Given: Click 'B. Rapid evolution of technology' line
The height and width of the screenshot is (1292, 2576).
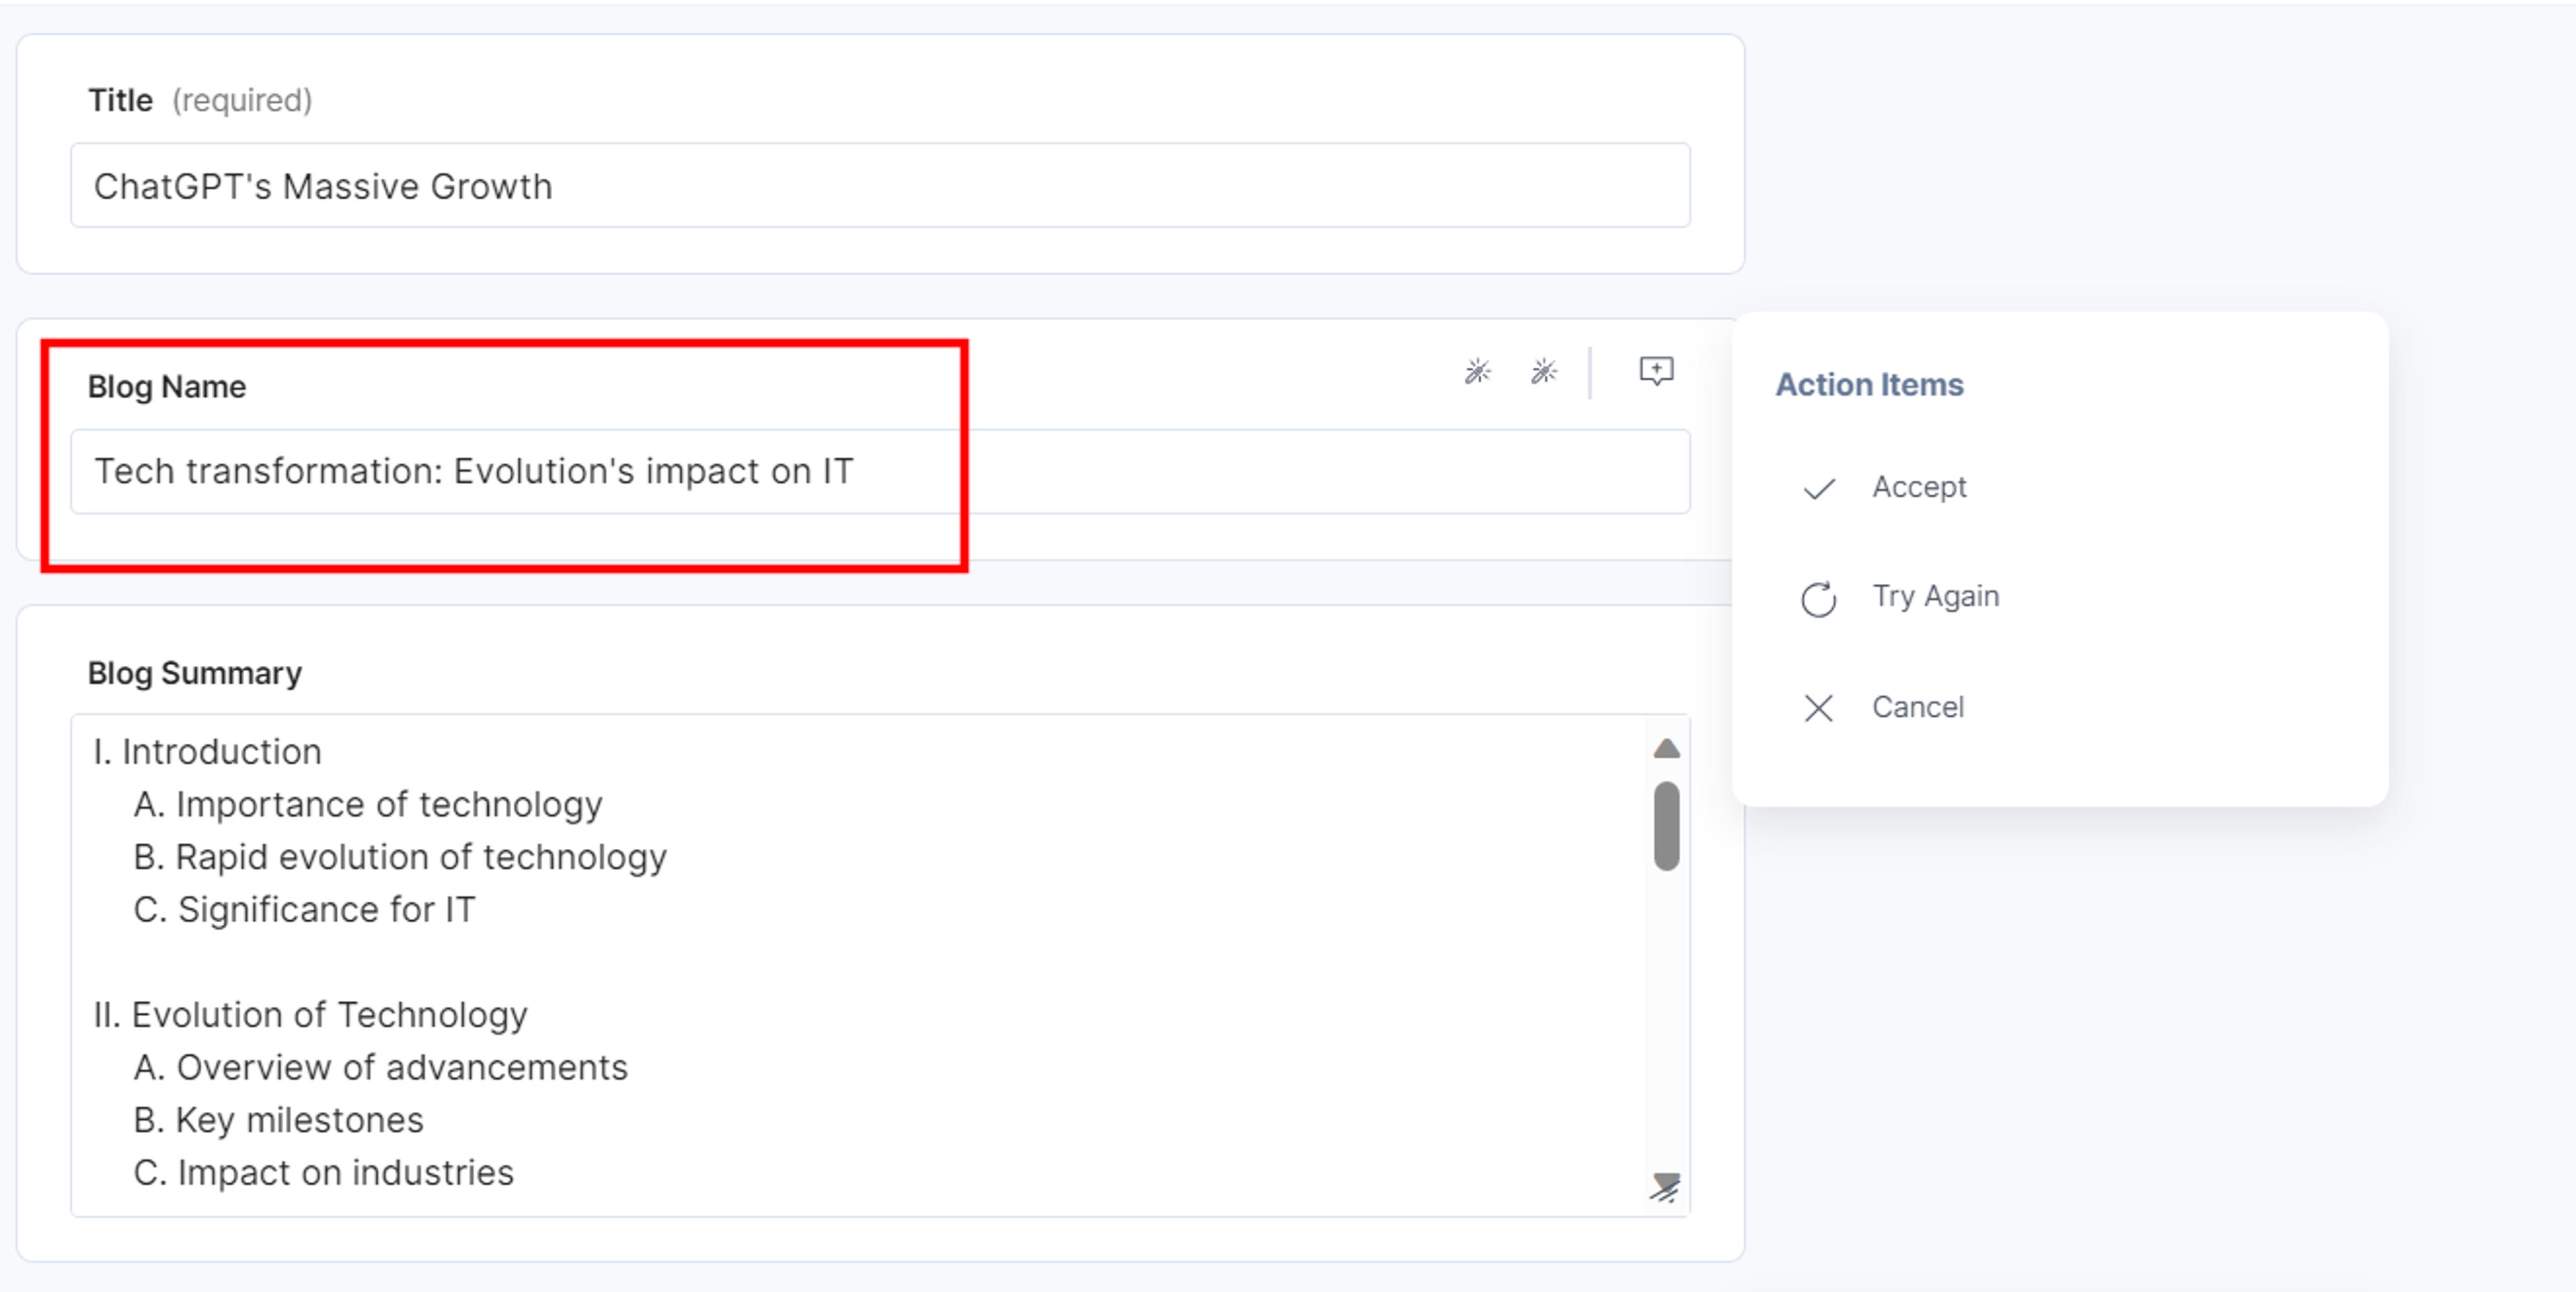Looking at the screenshot, I should click(x=400, y=858).
